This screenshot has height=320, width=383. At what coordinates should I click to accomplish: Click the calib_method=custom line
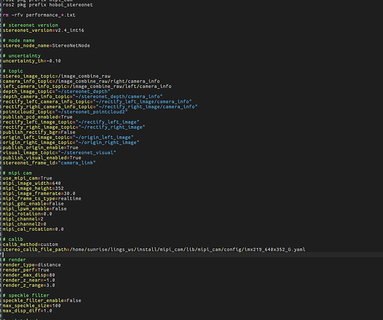pyautogui.click(x=31, y=244)
